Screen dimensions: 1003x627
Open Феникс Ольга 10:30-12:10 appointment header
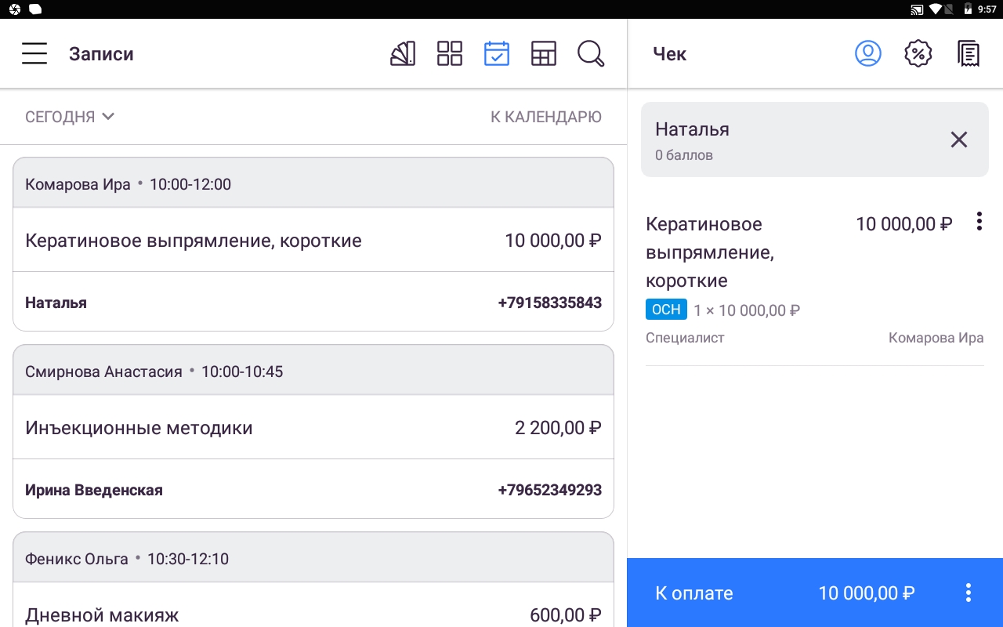coord(313,559)
